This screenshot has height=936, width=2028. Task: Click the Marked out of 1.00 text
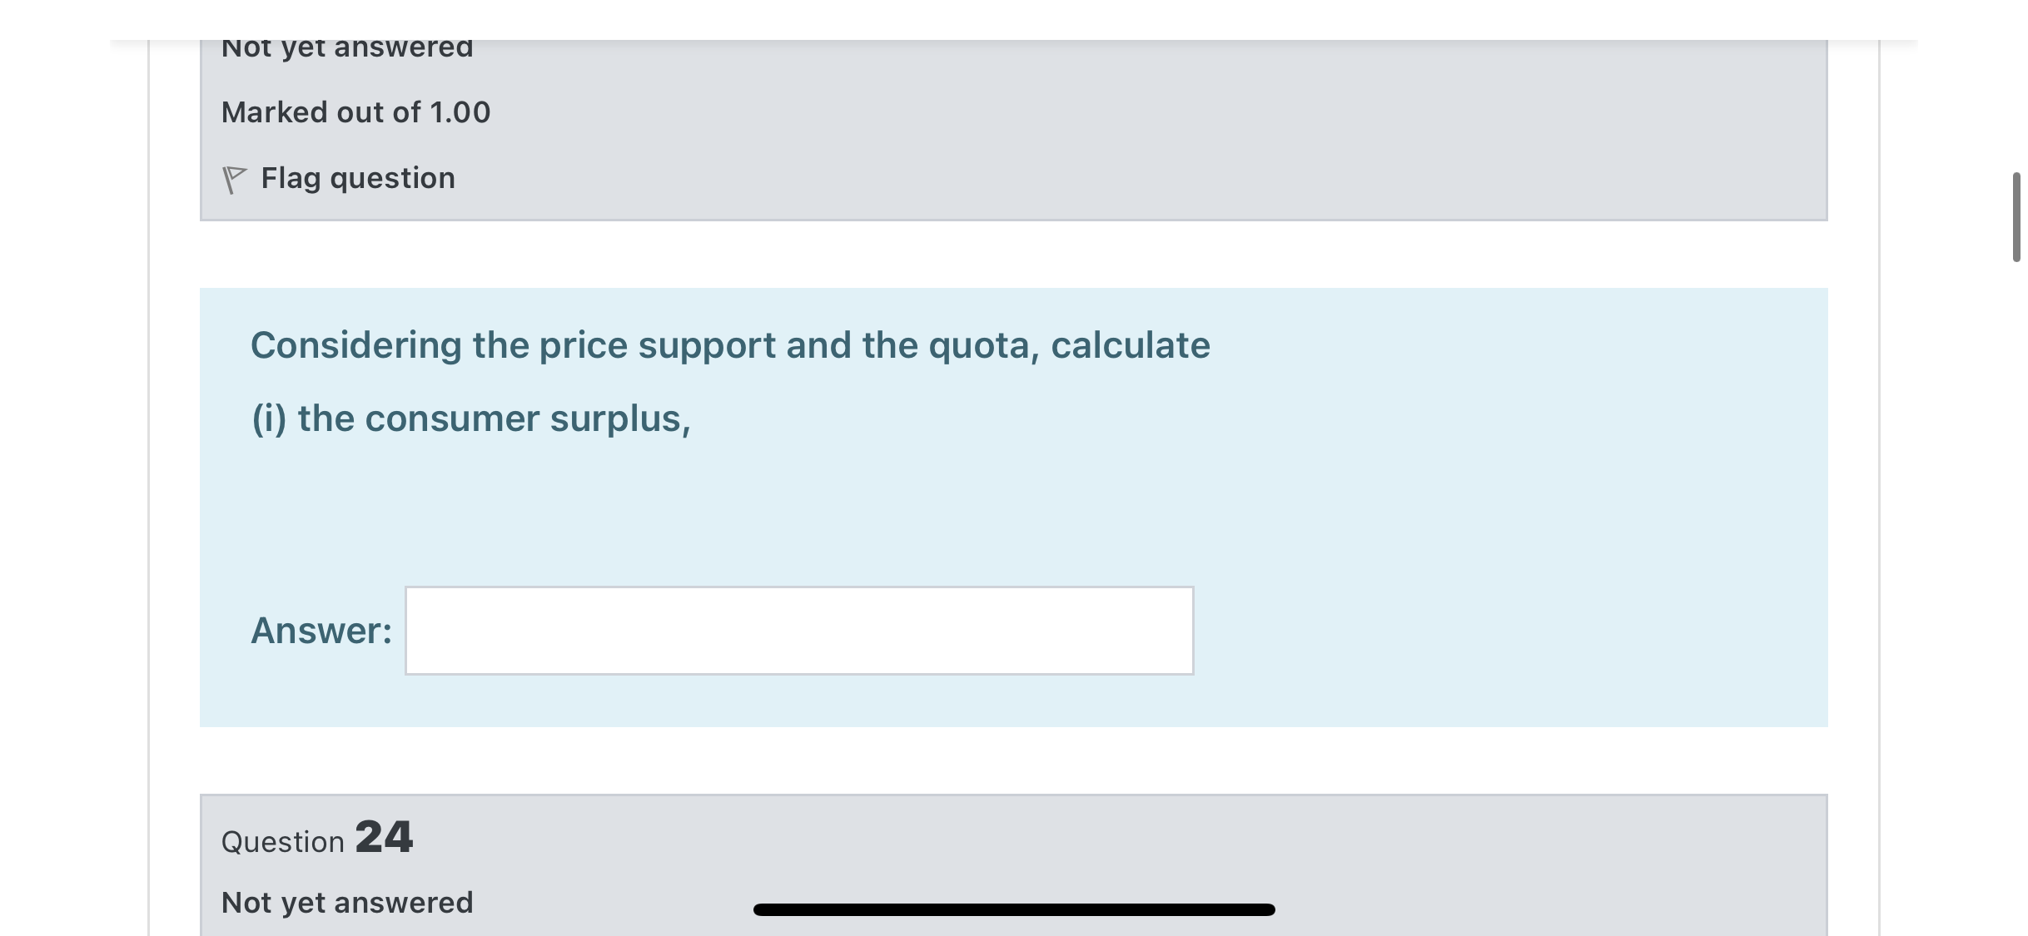[x=355, y=111]
